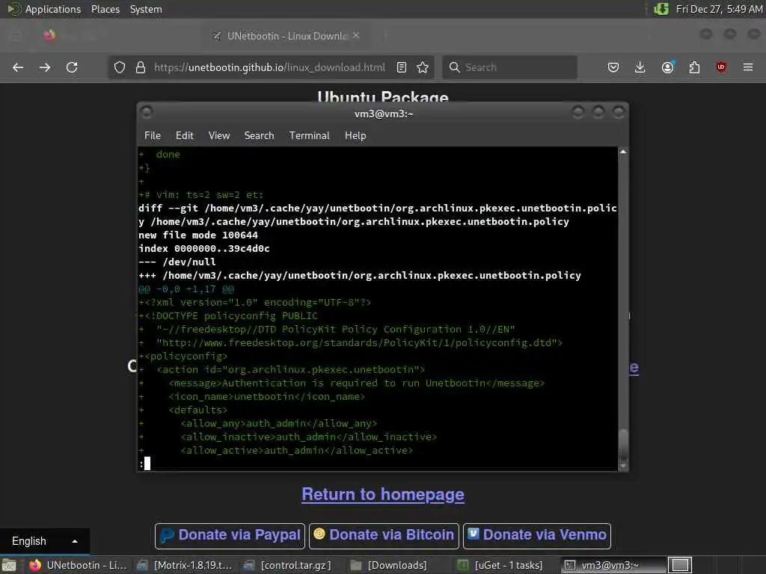
Task: Open the English language dropdown
Action: coord(44,541)
